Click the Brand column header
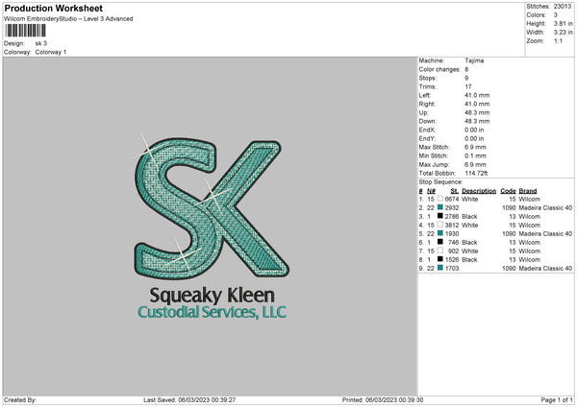 (x=528, y=191)
